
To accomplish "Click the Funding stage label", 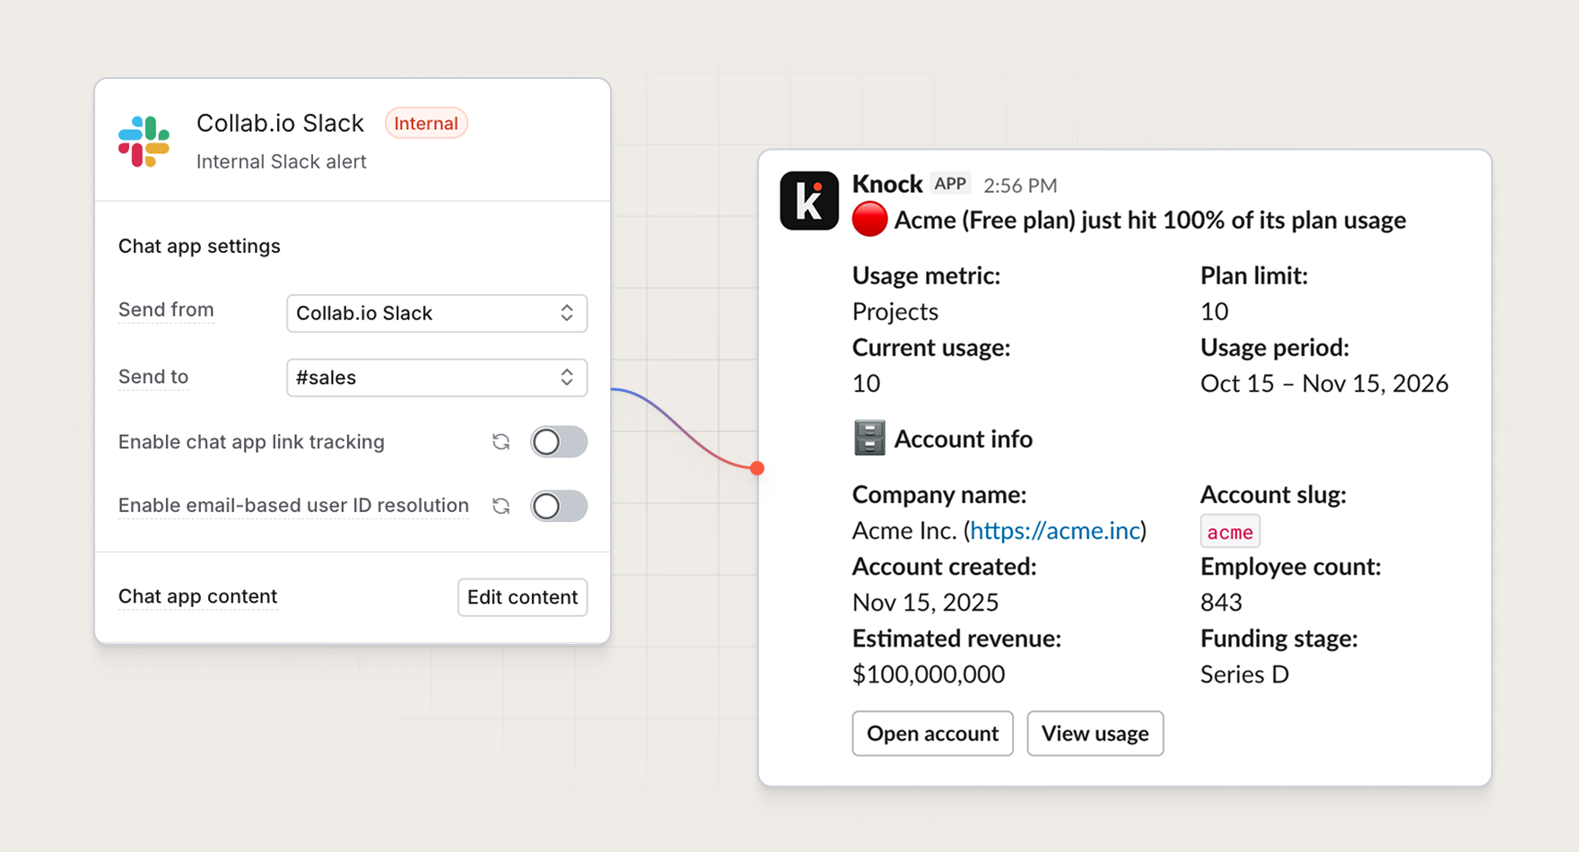I will click(x=1278, y=639).
